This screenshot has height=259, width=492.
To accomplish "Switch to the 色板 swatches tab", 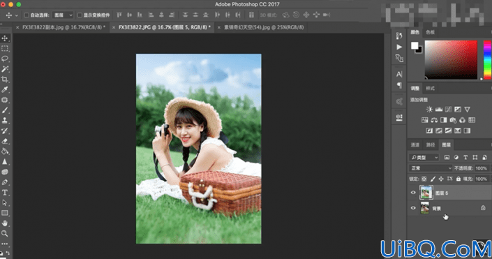I will point(430,32).
